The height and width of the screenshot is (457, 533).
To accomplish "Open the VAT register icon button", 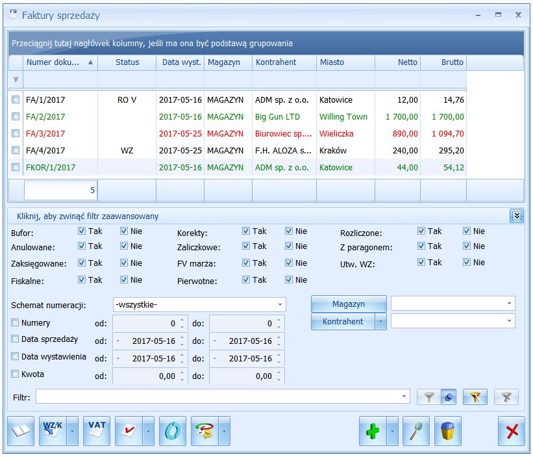I will tap(97, 431).
